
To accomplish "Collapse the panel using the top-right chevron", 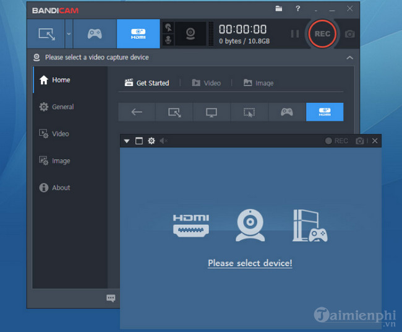I will tap(349, 58).
